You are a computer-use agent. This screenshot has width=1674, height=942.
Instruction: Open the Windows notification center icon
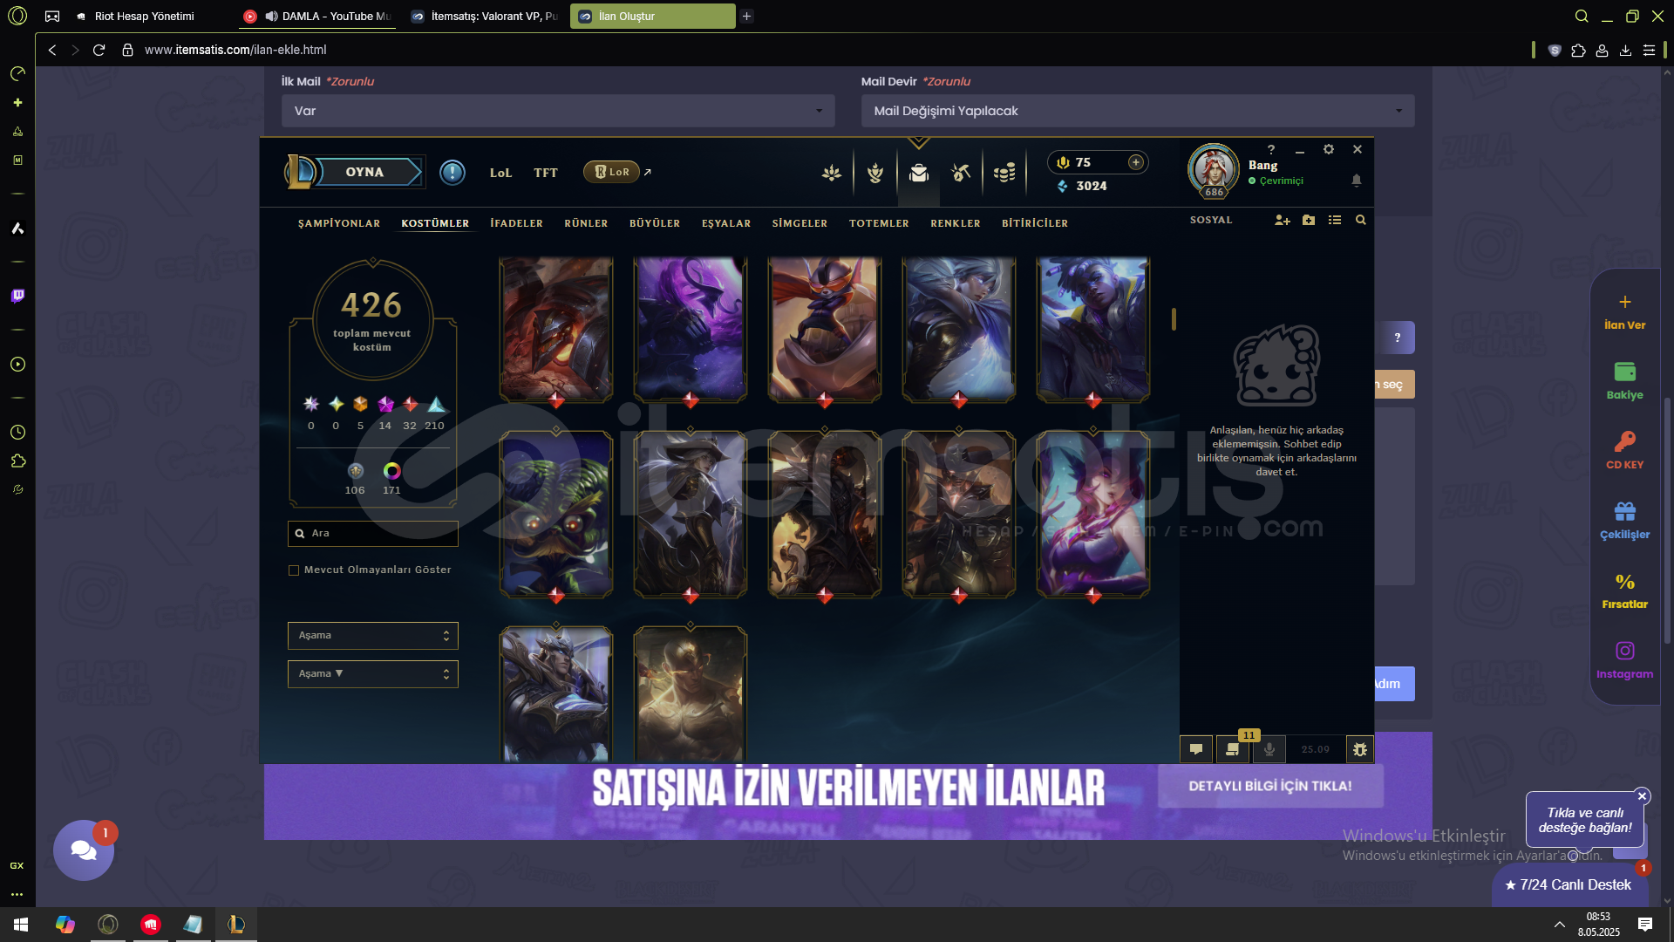tap(1645, 925)
